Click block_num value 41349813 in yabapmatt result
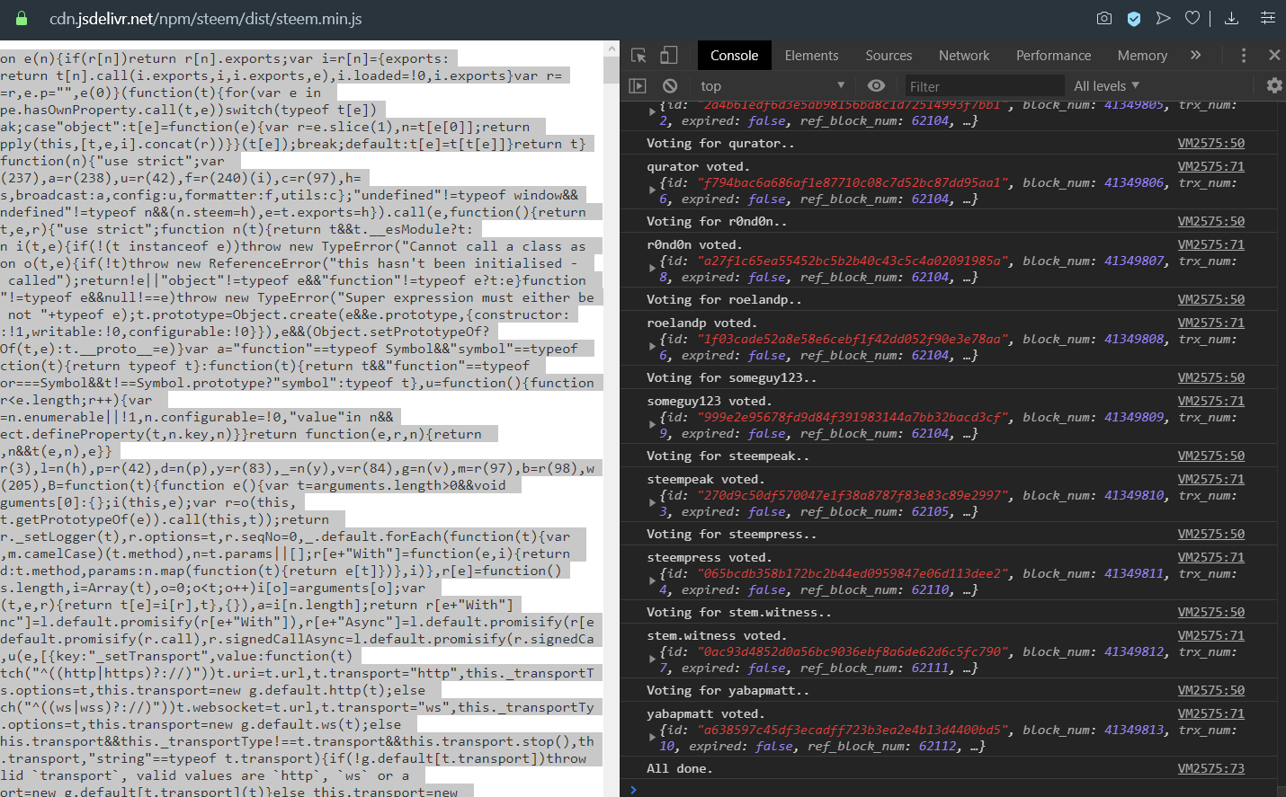 click(x=1134, y=731)
